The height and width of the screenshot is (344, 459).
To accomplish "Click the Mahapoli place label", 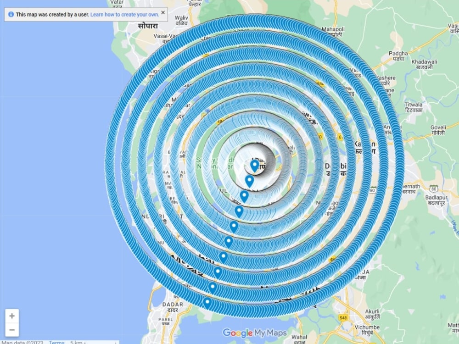I will click(333, 32).
